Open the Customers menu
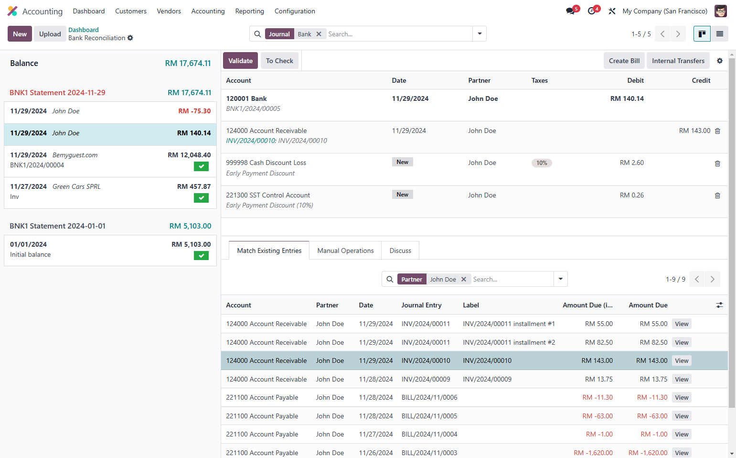Viewport: 736px width, 458px height. tap(131, 11)
